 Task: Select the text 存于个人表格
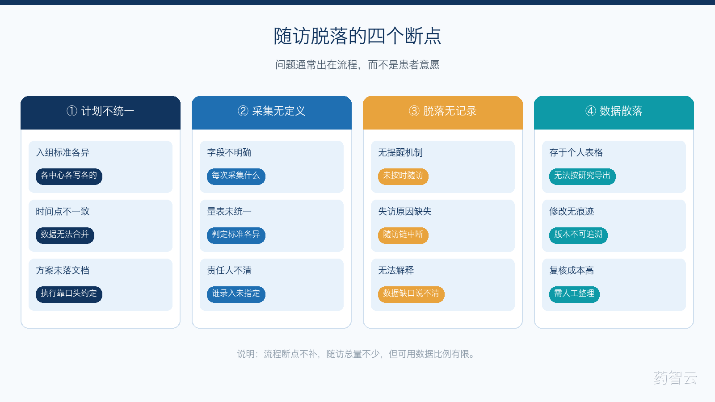(x=576, y=152)
